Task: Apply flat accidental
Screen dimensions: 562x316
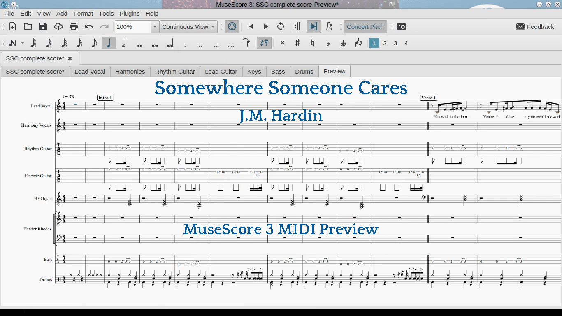Action: 328,43
